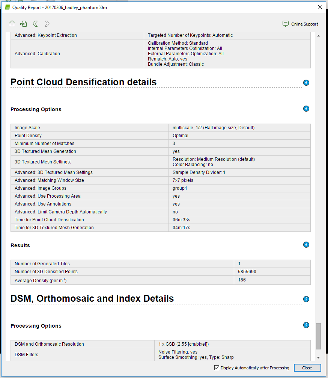Click 'Rematch: Auto, yes' text

(167, 59)
